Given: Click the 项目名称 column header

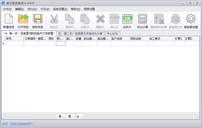Looking at the screenshot, I should pyautogui.click(x=139, y=39).
